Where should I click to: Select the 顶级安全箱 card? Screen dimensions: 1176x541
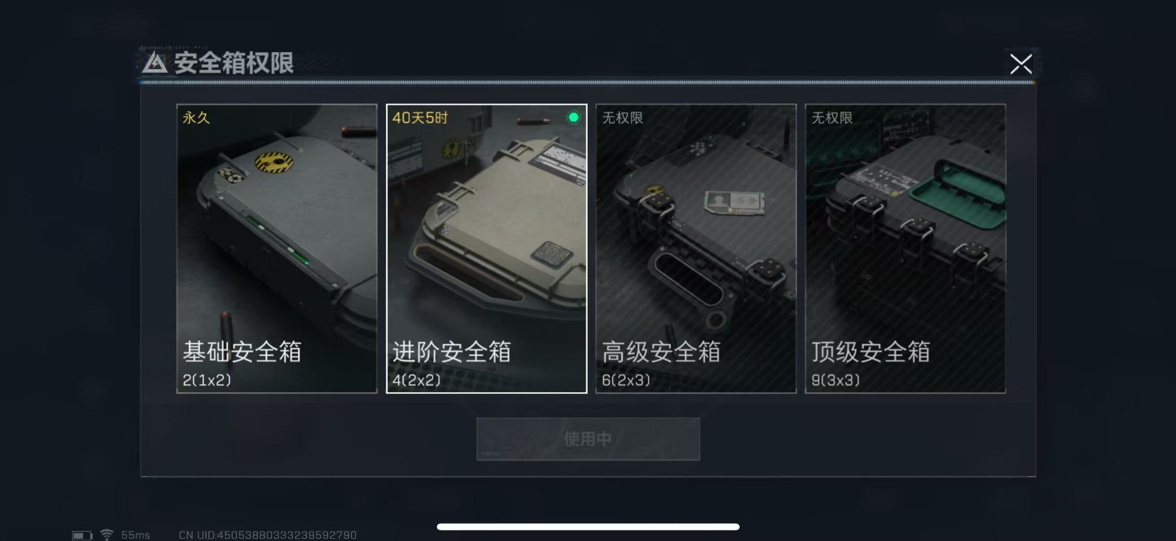click(x=905, y=248)
